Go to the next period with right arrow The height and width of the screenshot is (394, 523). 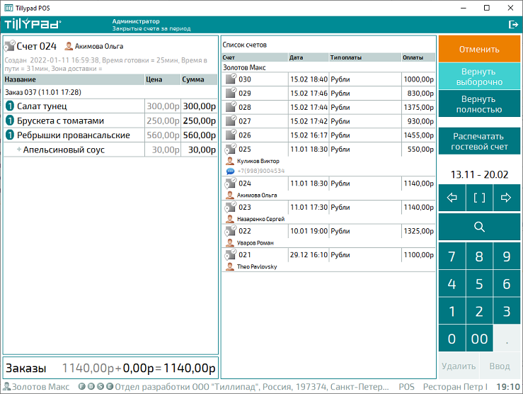pos(506,198)
